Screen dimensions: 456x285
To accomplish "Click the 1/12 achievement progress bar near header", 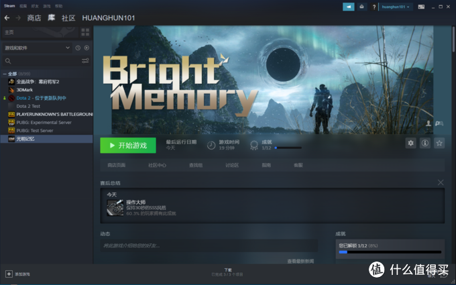I will click(288, 148).
